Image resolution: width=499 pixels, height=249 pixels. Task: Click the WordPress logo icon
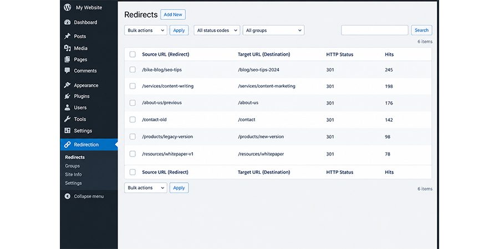coord(67,7)
